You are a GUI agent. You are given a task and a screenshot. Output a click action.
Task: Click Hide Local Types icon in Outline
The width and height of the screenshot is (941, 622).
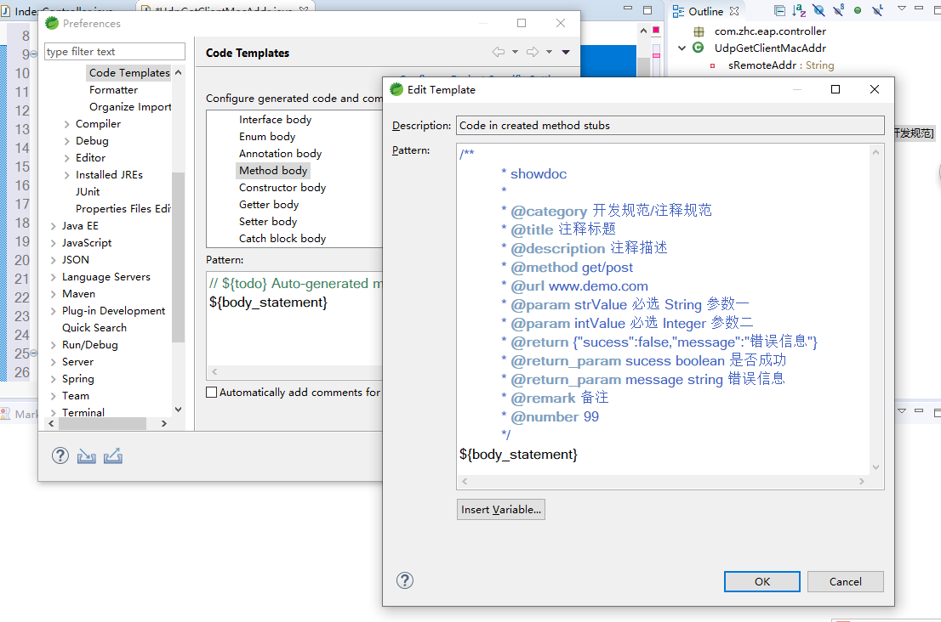877,11
